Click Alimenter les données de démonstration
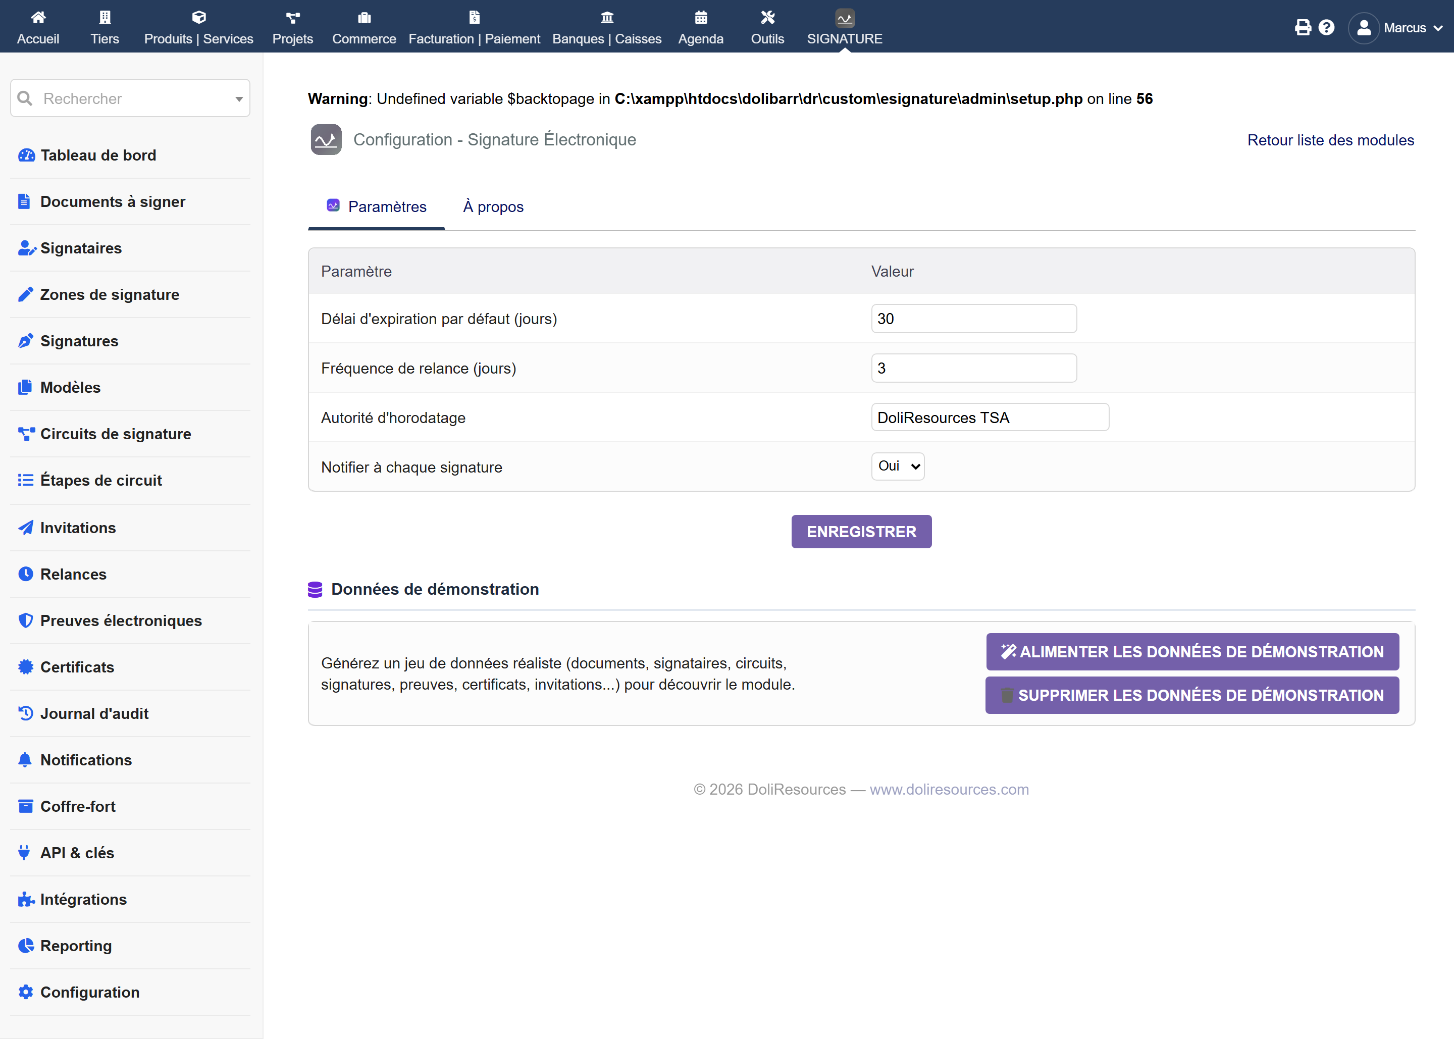 point(1192,652)
